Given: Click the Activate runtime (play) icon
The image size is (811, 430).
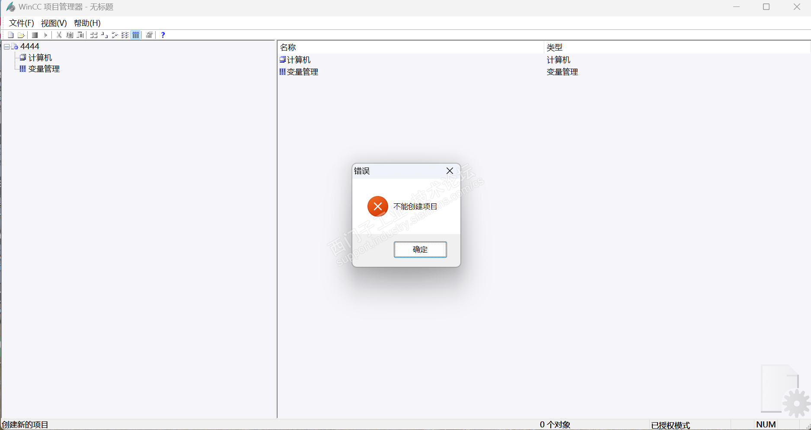Looking at the screenshot, I should click(x=45, y=35).
